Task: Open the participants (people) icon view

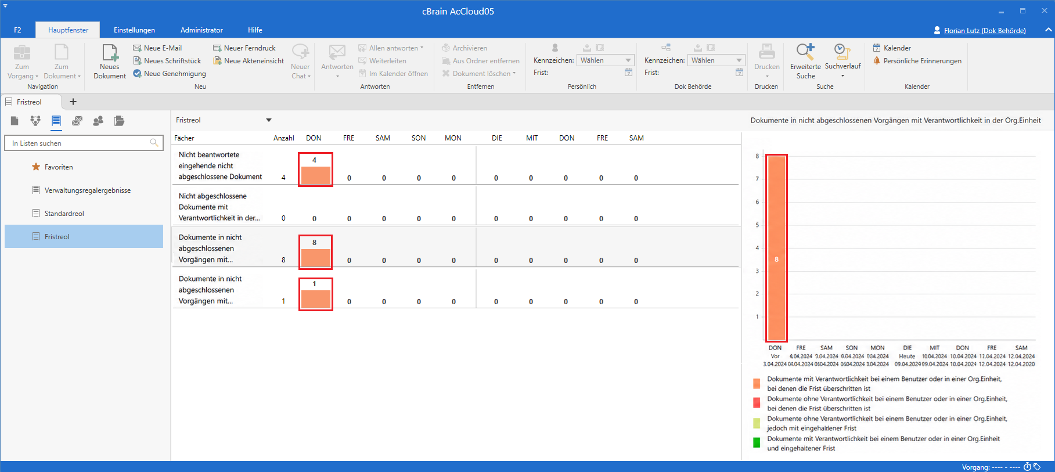Action: point(98,121)
